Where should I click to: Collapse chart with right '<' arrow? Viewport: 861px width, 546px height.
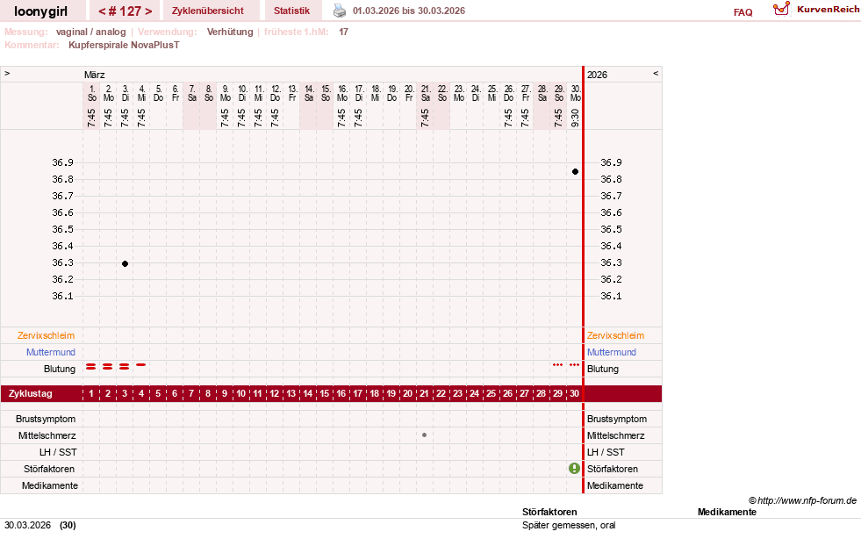(655, 73)
